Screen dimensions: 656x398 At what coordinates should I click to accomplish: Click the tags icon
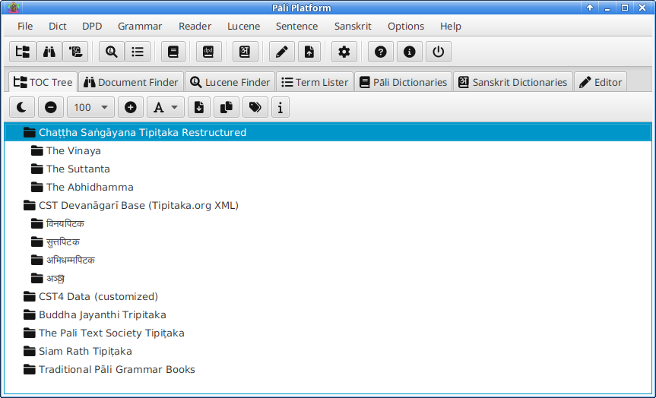click(255, 107)
